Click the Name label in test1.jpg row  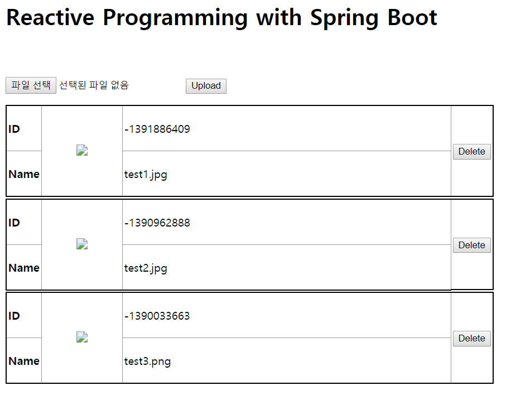24,175
